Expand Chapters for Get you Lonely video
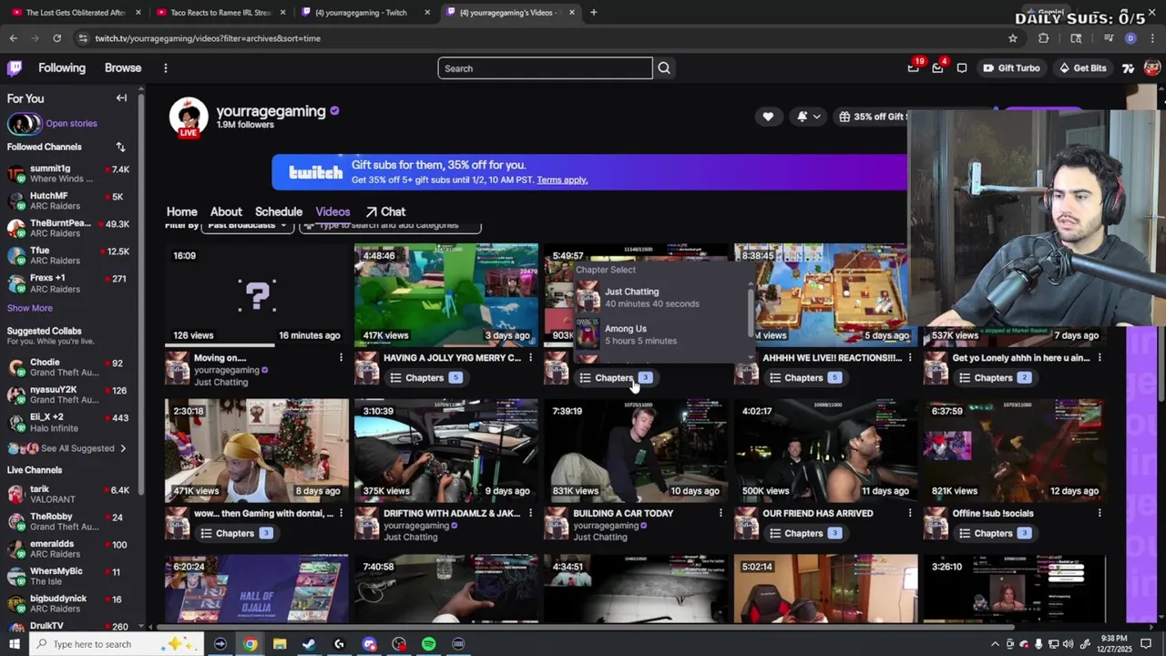 click(x=994, y=378)
